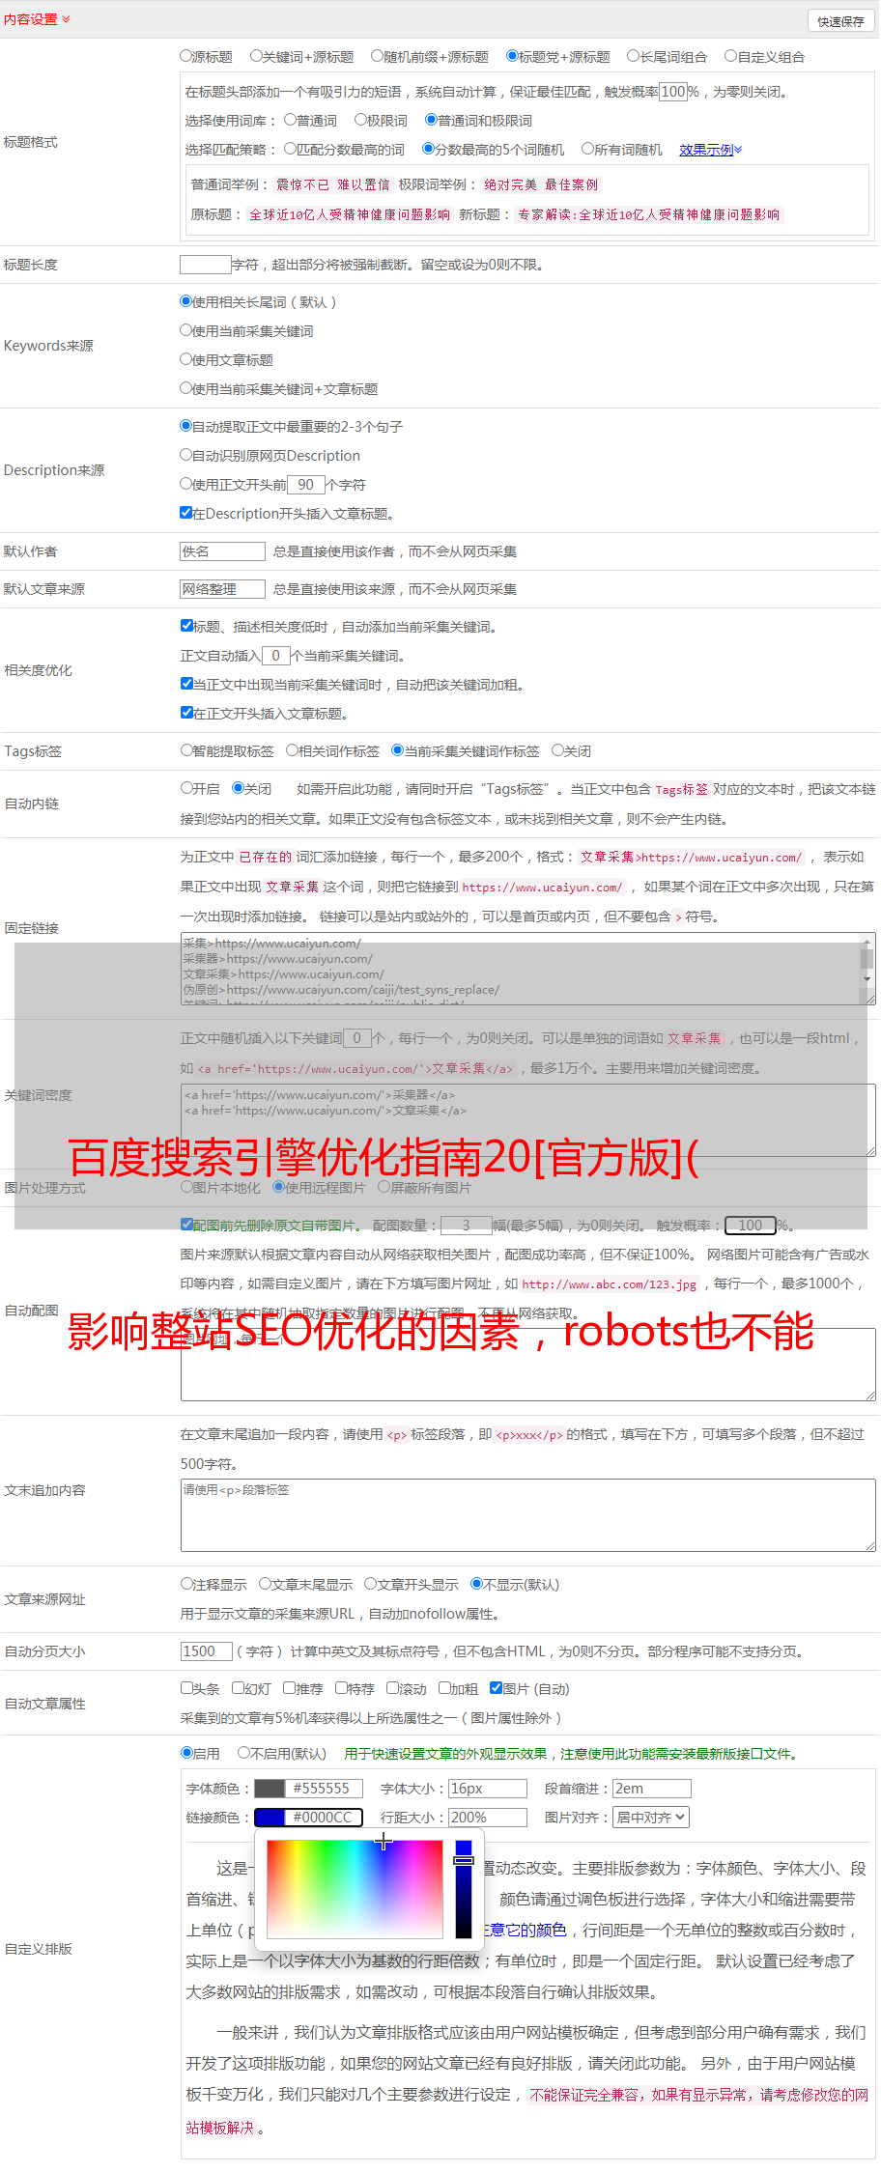Check the 头条 article attribute
This screenshot has height=2172, width=881.
[x=187, y=1688]
